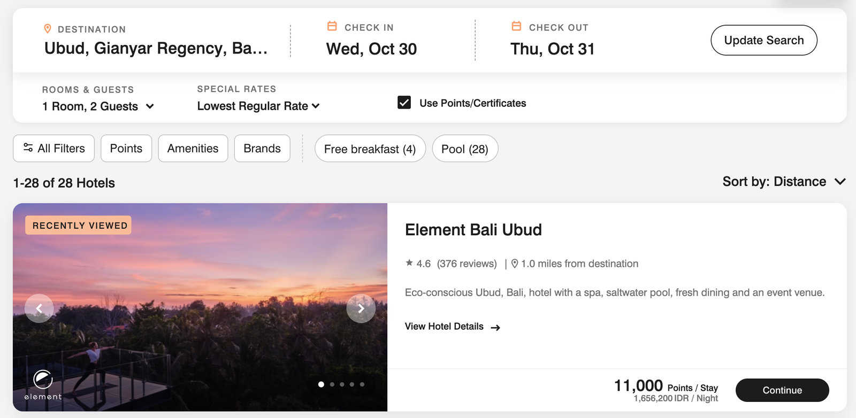Open the Lowest Regular Rate dropdown
The image size is (856, 418).
pyautogui.click(x=258, y=106)
